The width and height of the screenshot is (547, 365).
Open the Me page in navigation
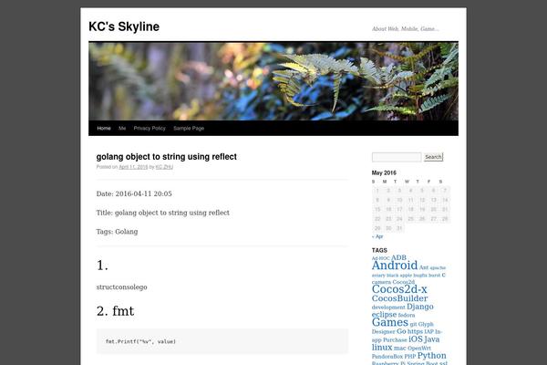[122, 128]
